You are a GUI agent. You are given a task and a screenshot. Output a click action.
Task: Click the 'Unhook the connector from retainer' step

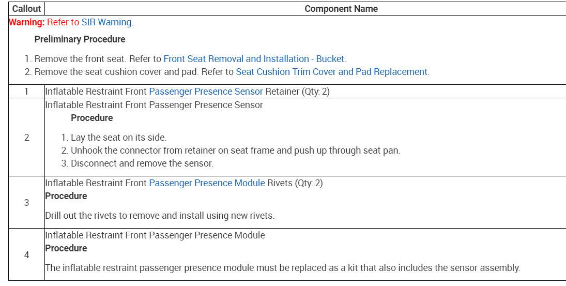[x=235, y=150]
